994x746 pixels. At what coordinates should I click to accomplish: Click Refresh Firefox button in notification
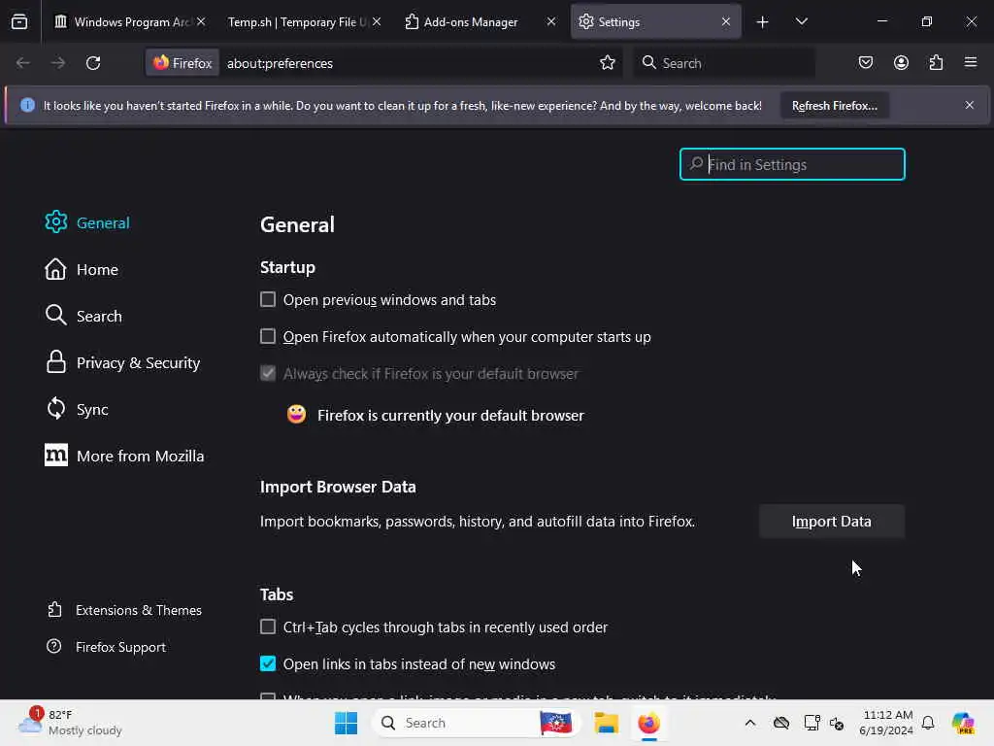(x=834, y=106)
